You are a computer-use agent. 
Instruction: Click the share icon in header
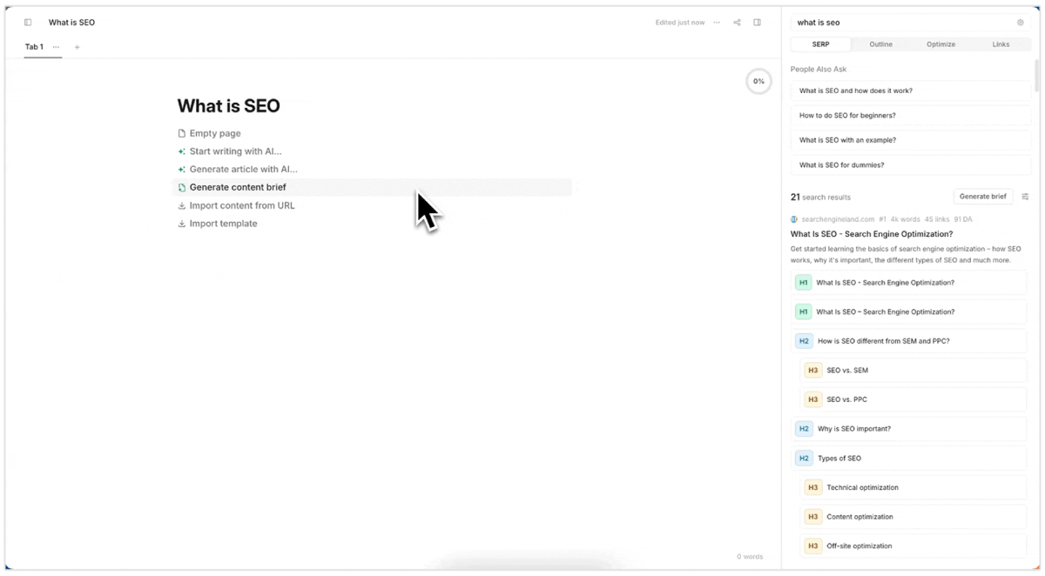(737, 23)
